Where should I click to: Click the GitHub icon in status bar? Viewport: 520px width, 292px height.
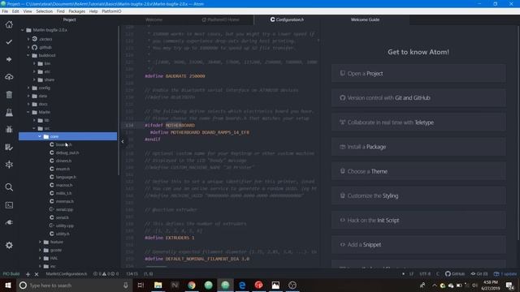click(x=455, y=274)
